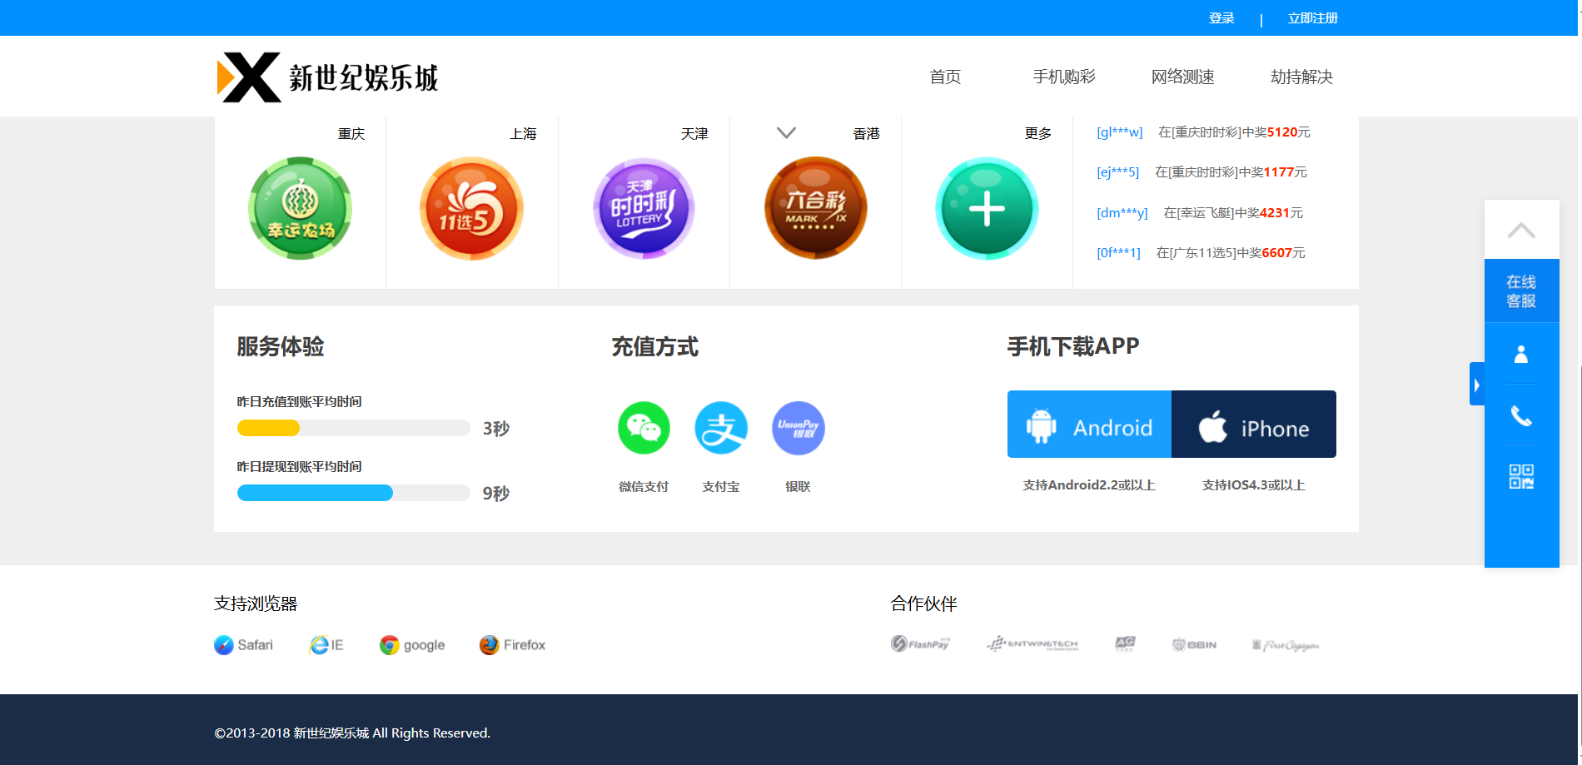Collapse the sidebar with the small arrow tab
Image resolution: width=1582 pixels, height=765 pixels.
pyautogui.click(x=1477, y=385)
